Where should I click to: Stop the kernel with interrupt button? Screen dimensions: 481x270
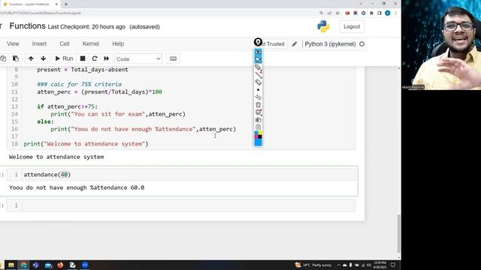[x=83, y=58]
